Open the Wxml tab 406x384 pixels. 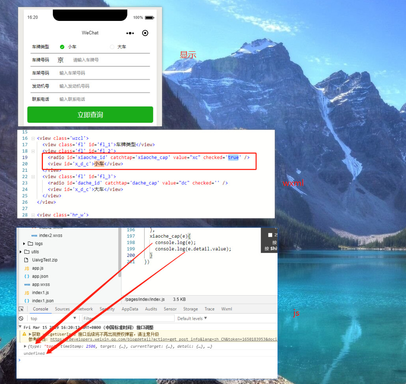tap(227, 309)
